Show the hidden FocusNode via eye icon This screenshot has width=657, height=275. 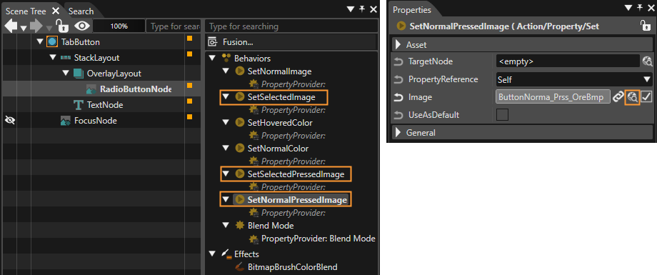point(9,121)
